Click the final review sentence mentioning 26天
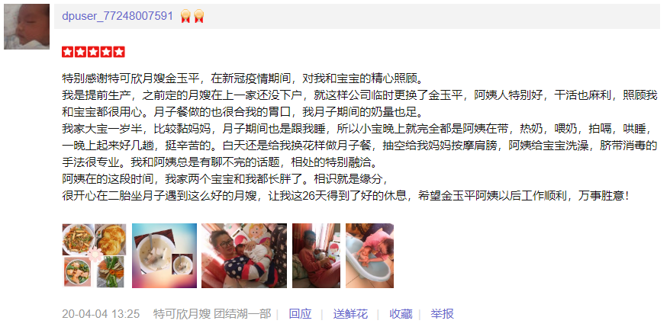670x327 pixels. click(x=346, y=197)
